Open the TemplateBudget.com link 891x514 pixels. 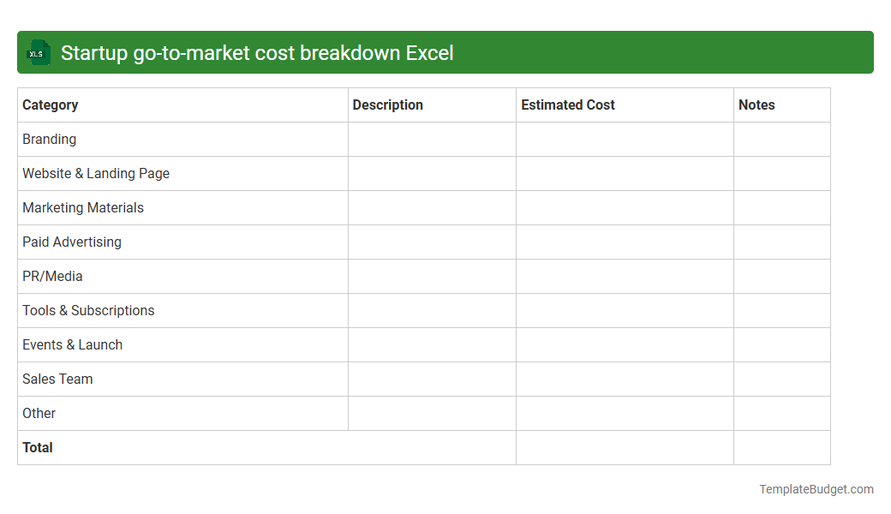816,489
